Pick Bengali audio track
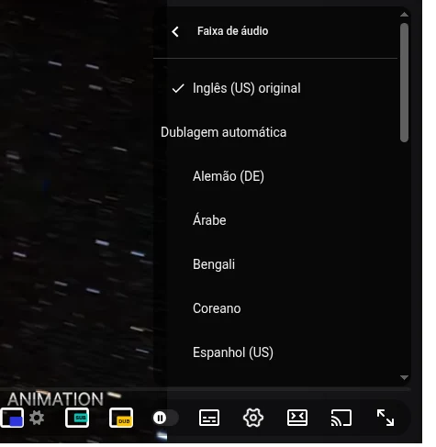The height and width of the screenshot is (447, 436). [x=275, y=264]
